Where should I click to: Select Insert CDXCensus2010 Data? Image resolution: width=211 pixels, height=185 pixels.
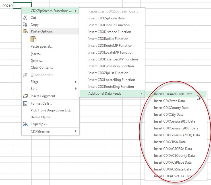176,121
